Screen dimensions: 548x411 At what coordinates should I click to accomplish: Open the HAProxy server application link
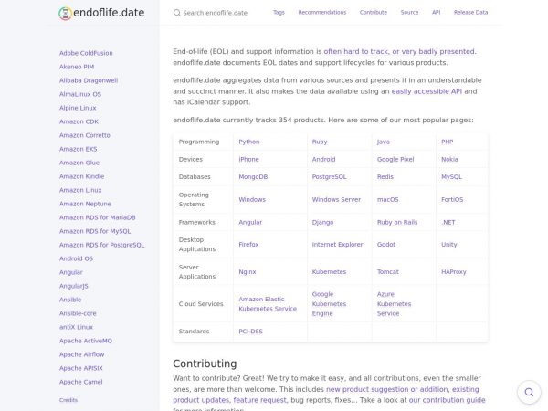click(454, 271)
